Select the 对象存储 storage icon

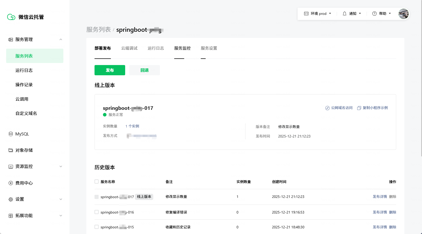pyautogui.click(x=10, y=150)
